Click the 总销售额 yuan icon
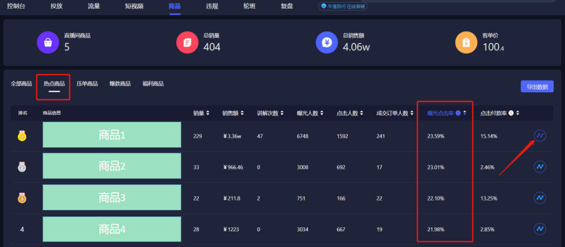This screenshot has height=247, width=565. tap(326, 42)
